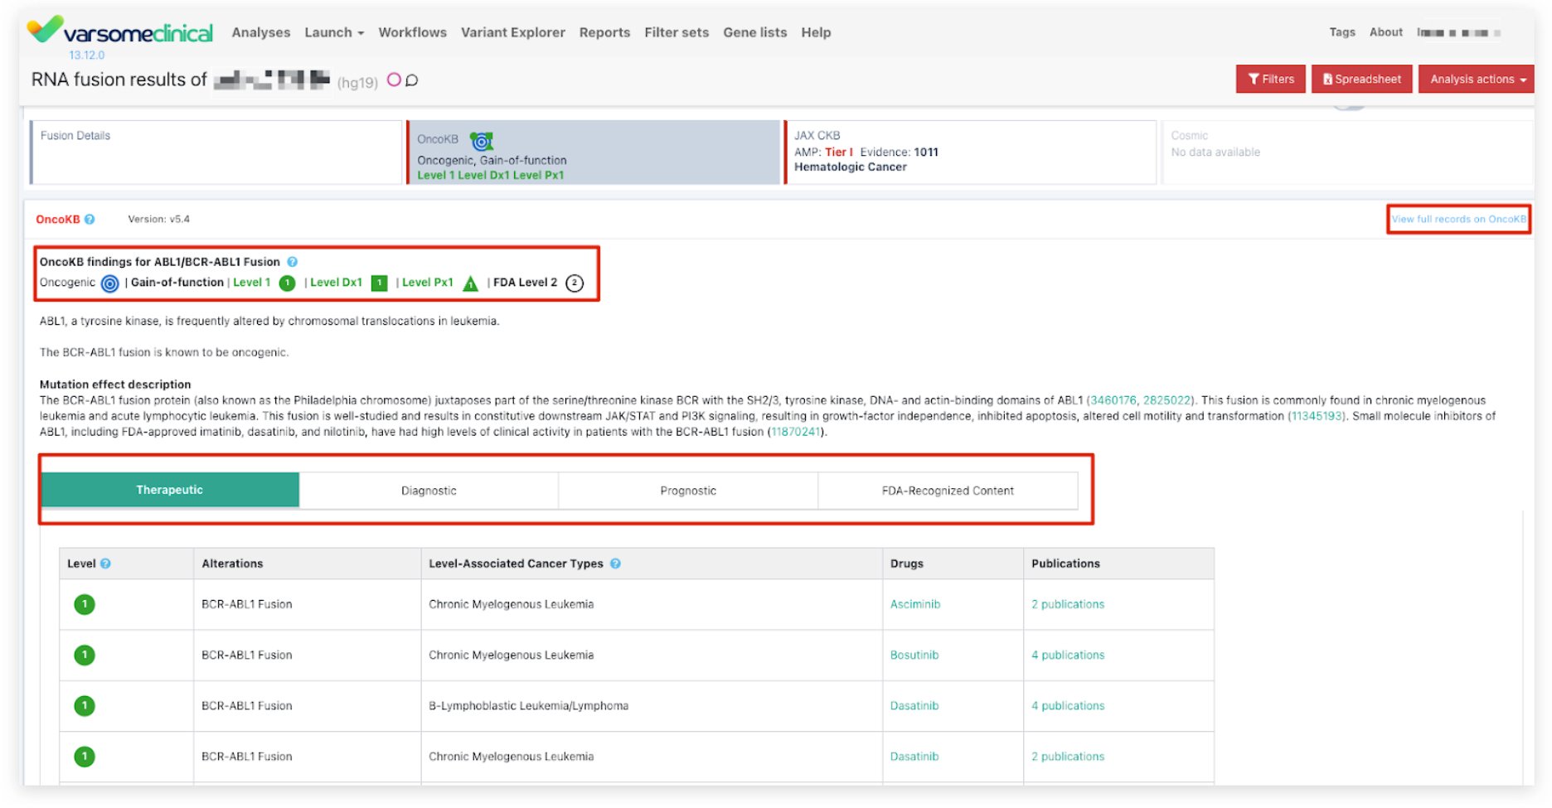Click the green Level Dx1 square icon
The width and height of the screenshot is (1552, 808).
click(379, 283)
